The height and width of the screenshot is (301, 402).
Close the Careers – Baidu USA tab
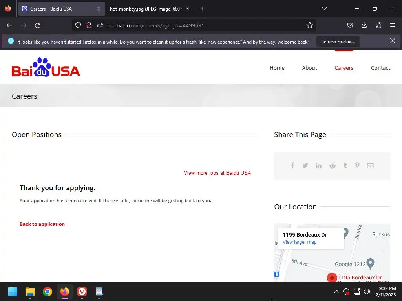tap(99, 9)
